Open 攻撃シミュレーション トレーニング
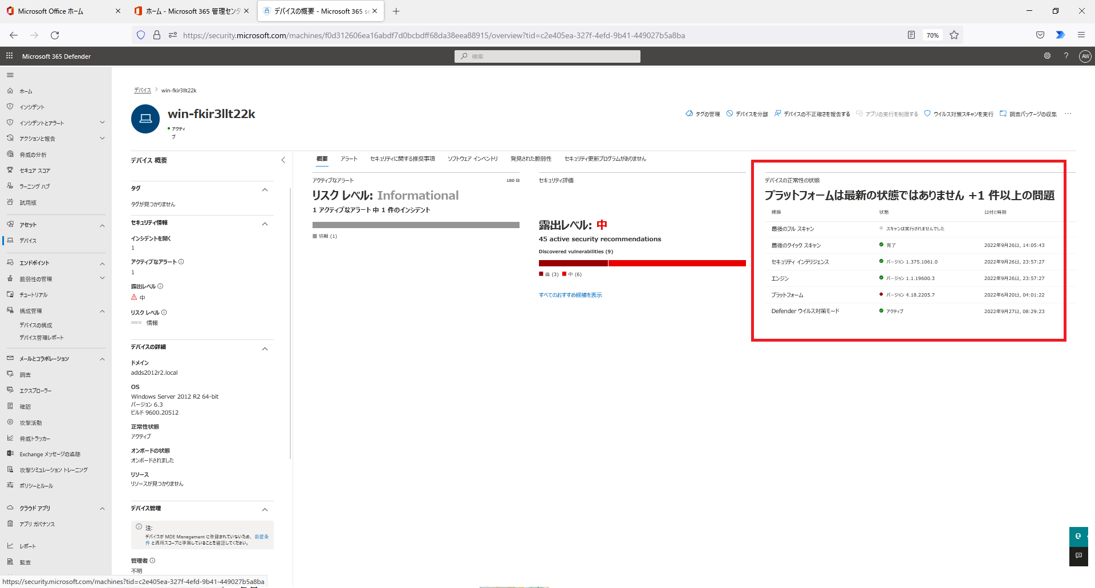 54,470
